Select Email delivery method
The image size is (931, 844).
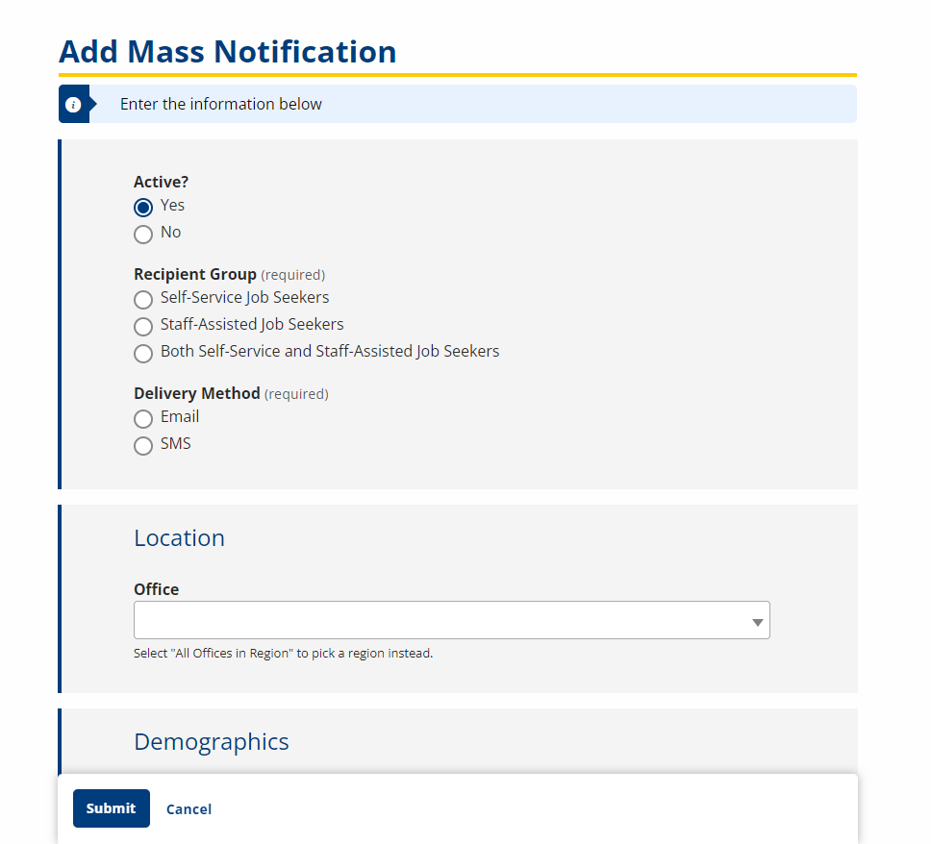pos(143,418)
